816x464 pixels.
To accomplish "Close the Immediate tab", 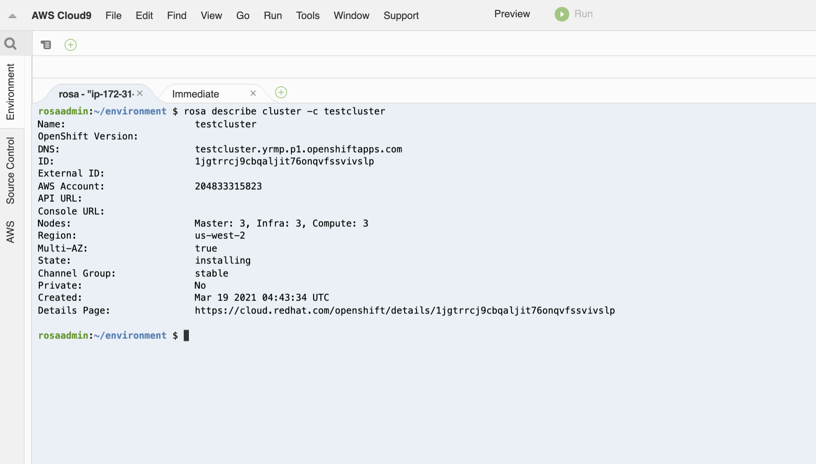I will (253, 93).
